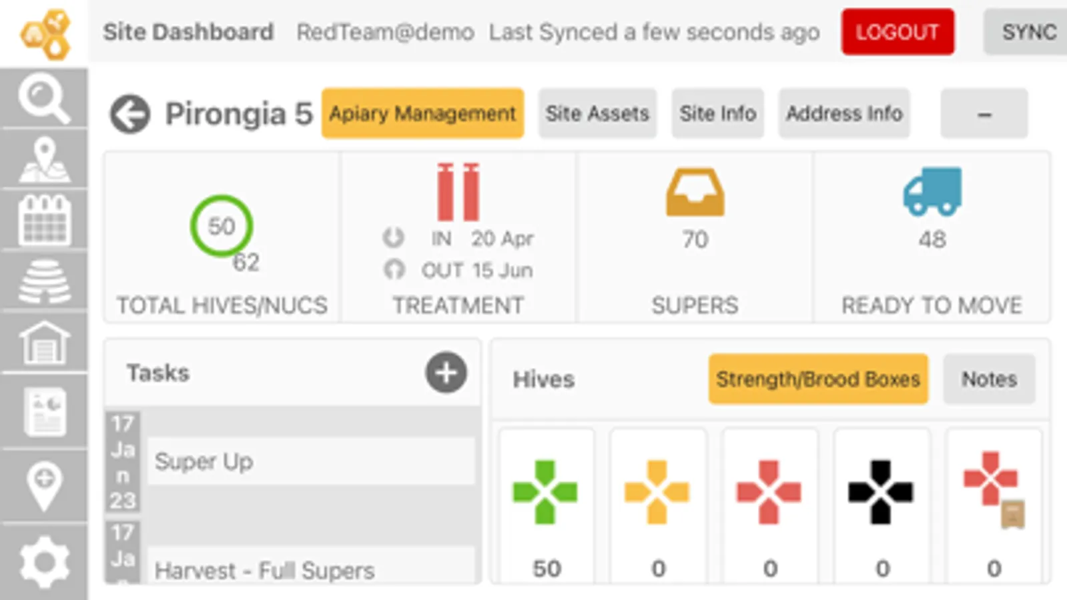Open the Site Assets tab
The image size is (1067, 600).
pos(597,114)
